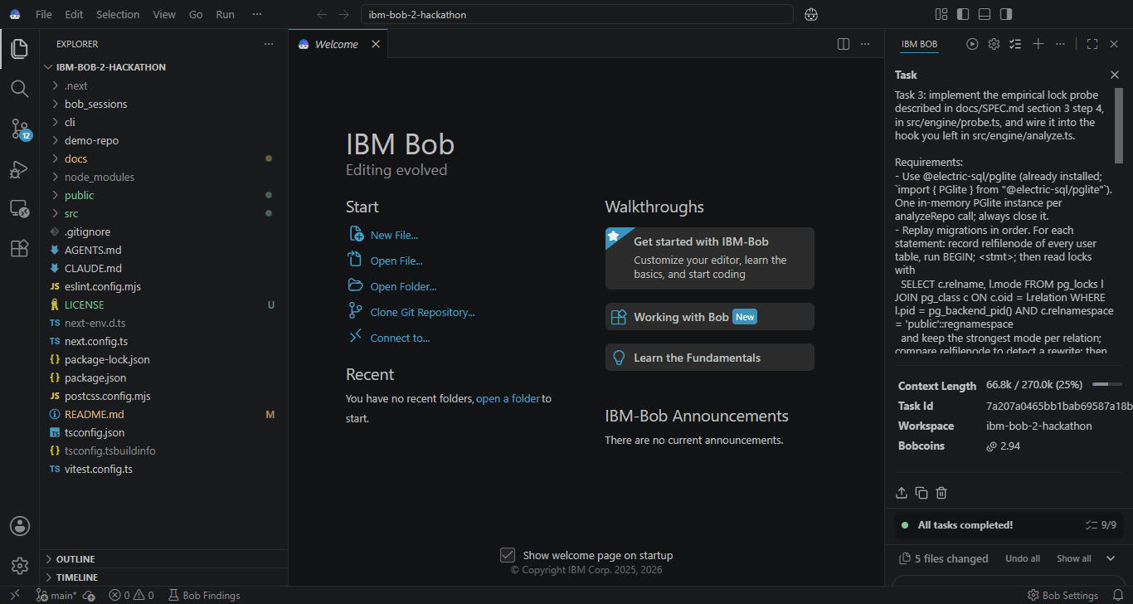Expand the .next folder

[x=163, y=85]
